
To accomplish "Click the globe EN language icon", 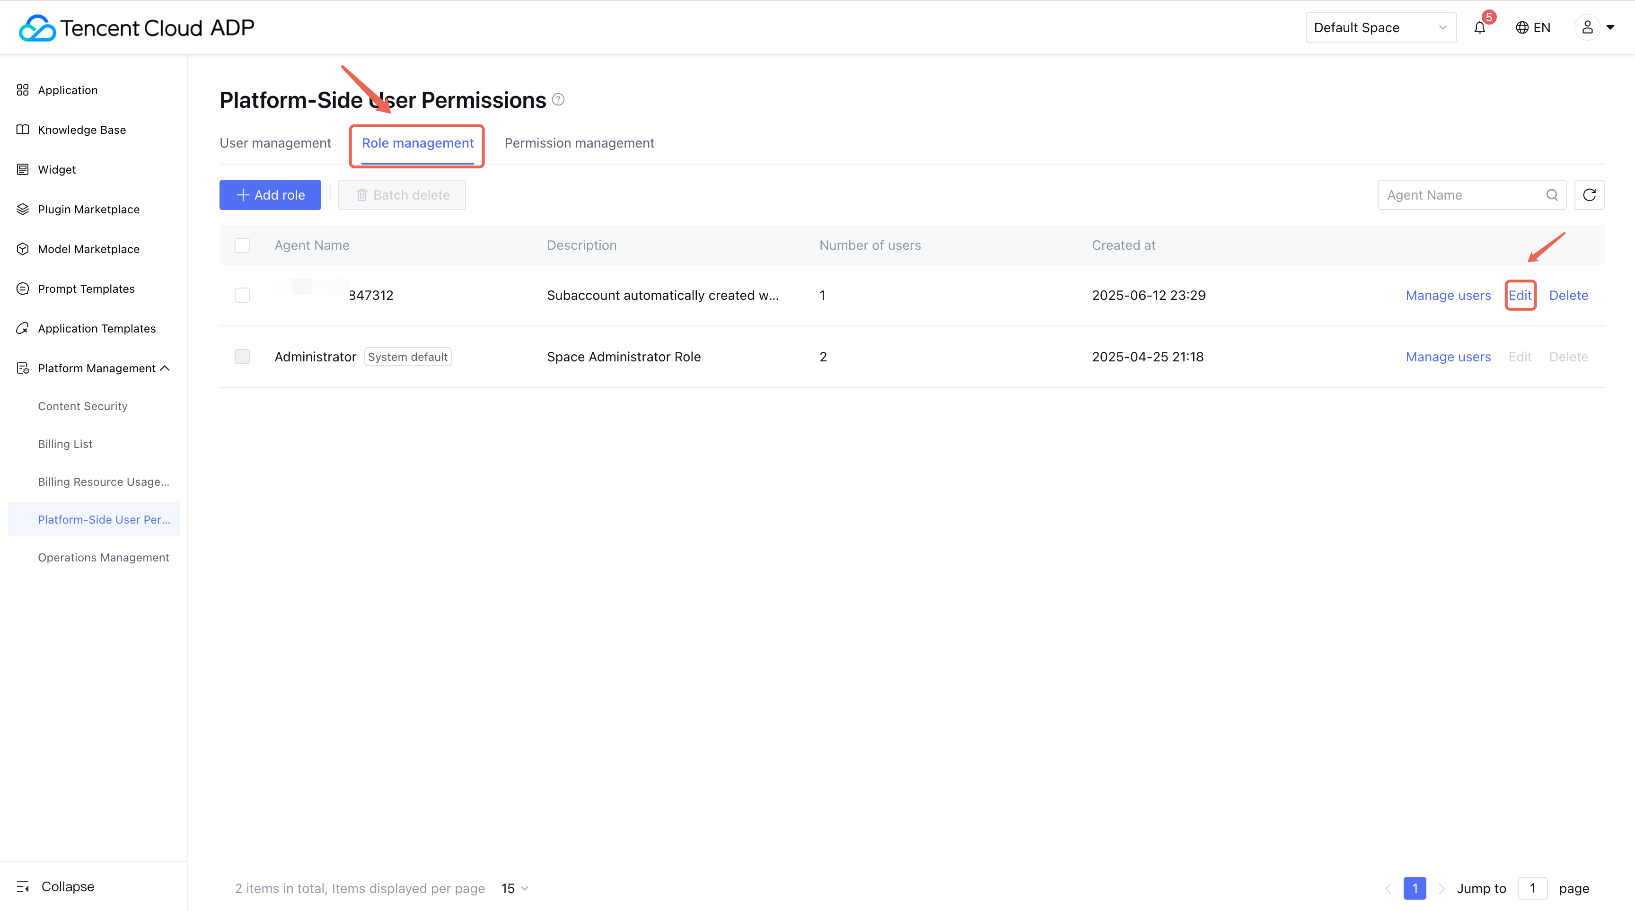I will click(x=1521, y=28).
